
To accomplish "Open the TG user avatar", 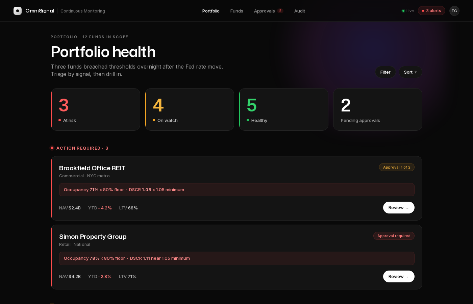I will click(x=454, y=11).
